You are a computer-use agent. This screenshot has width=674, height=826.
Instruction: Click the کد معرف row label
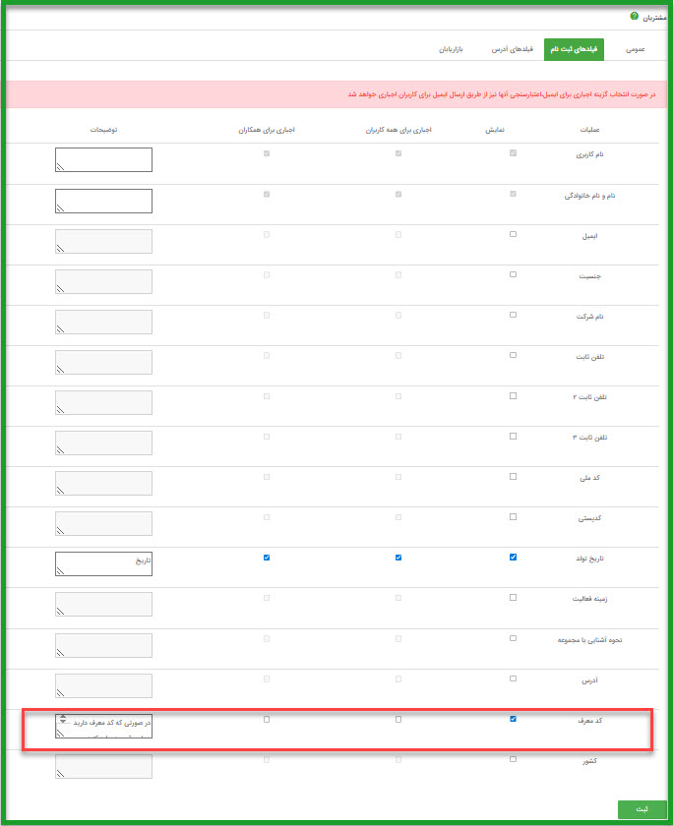[x=589, y=721]
